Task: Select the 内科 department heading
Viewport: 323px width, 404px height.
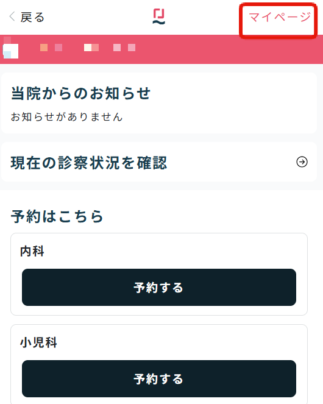Action: [x=32, y=251]
